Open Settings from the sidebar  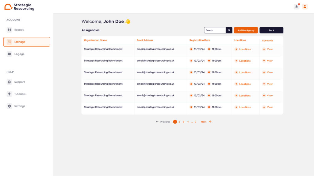coord(27,106)
